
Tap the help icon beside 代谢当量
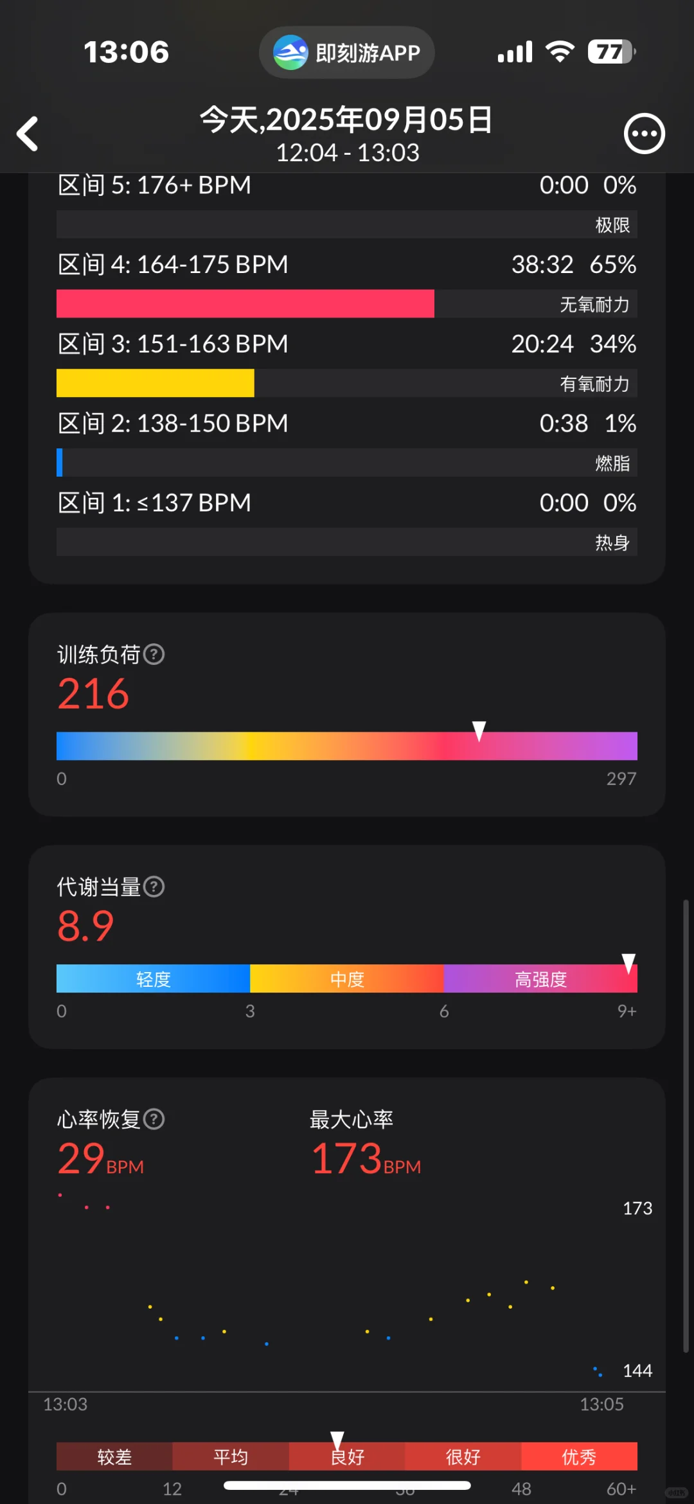(x=154, y=887)
